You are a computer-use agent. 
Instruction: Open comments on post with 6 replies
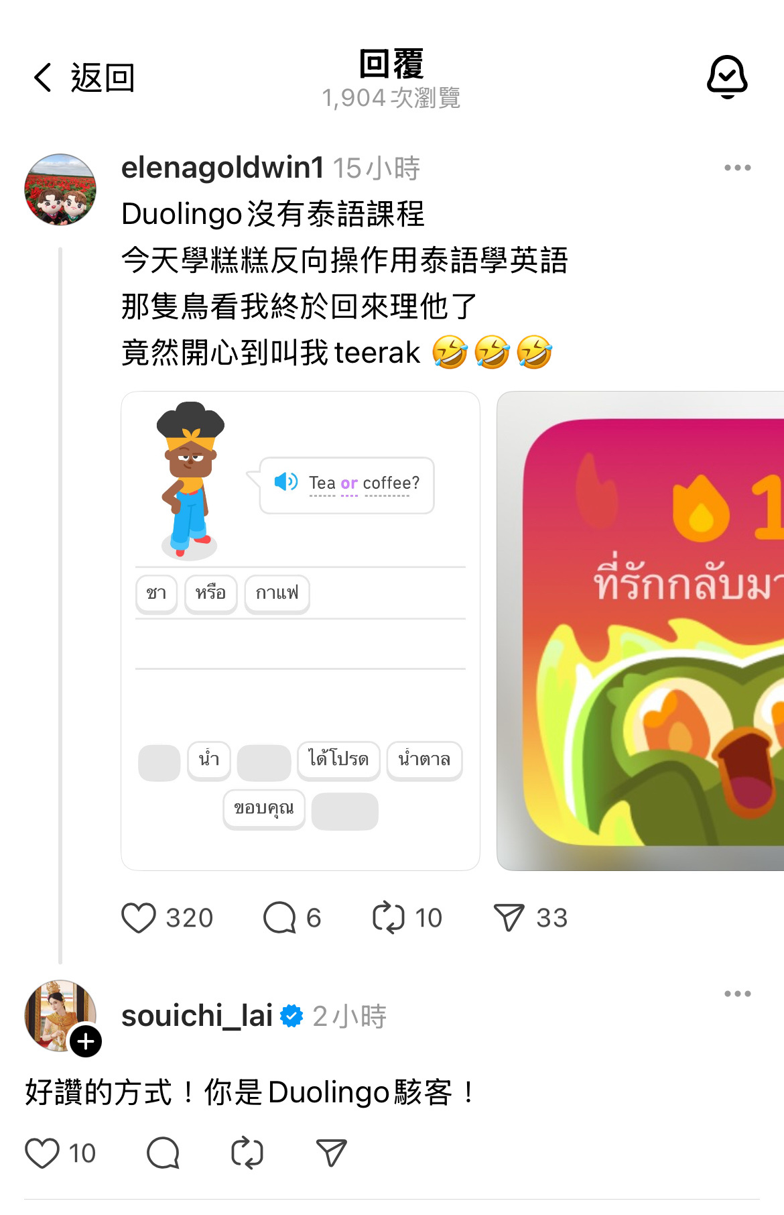click(279, 918)
